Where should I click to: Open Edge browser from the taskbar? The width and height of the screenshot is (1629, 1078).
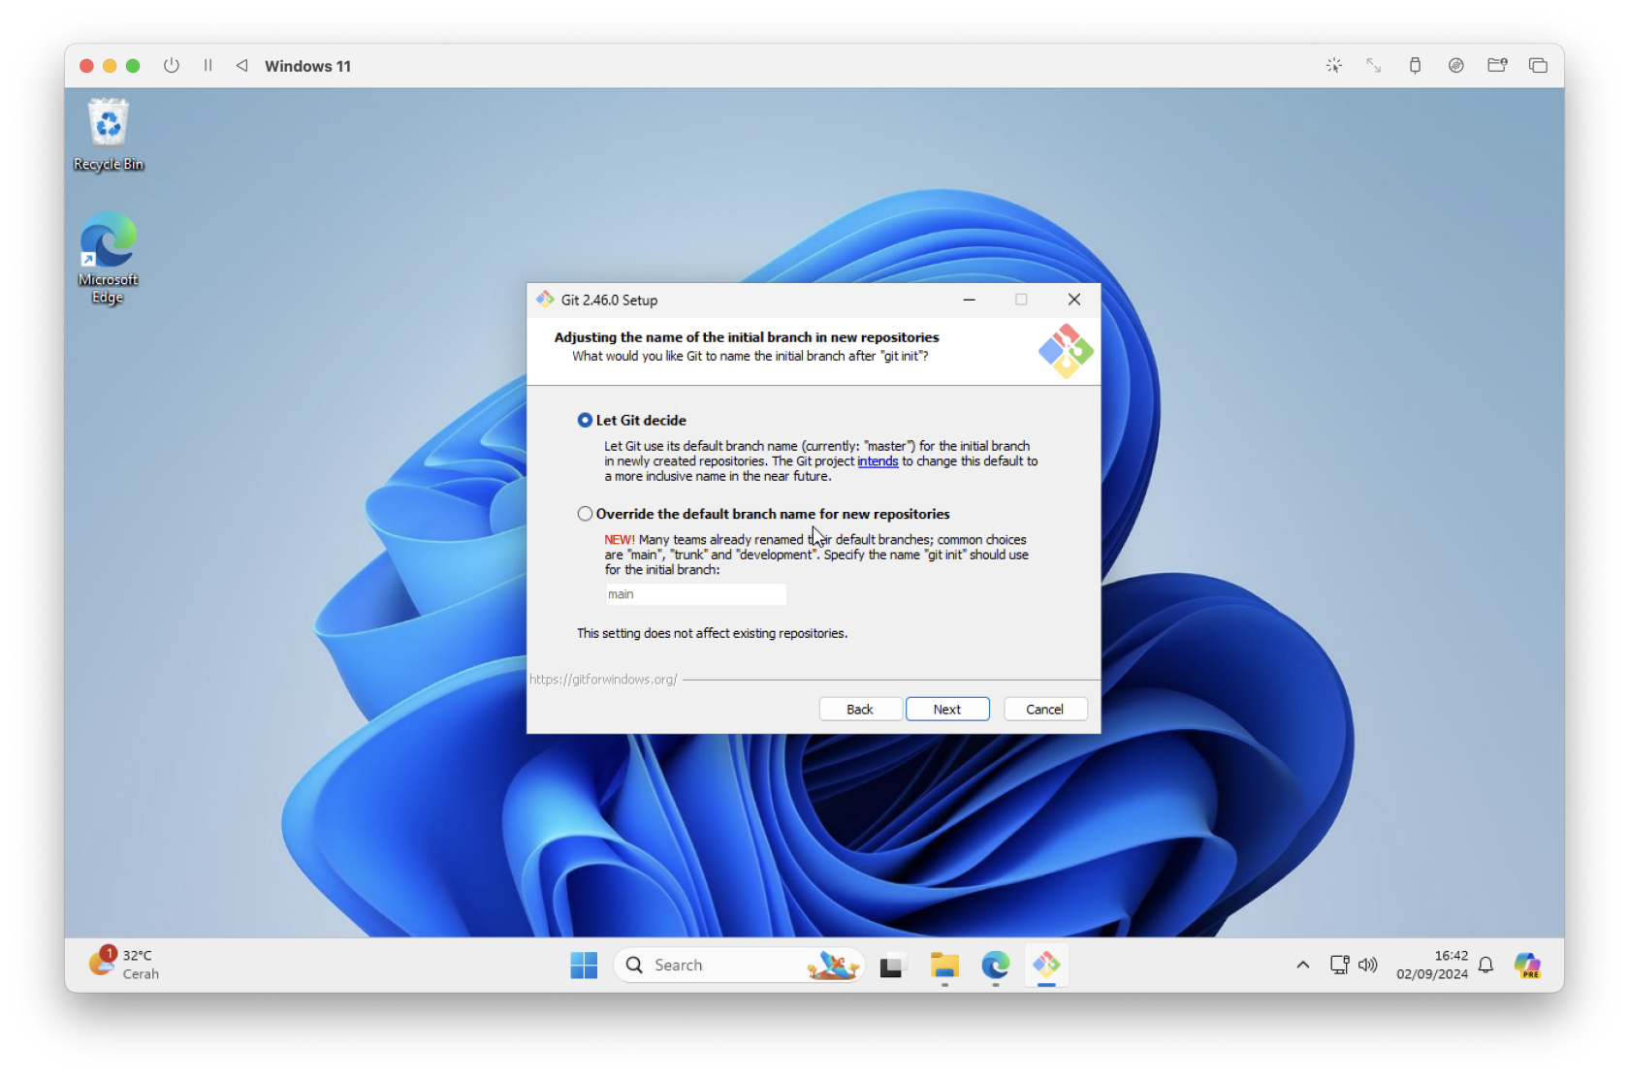(996, 966)
